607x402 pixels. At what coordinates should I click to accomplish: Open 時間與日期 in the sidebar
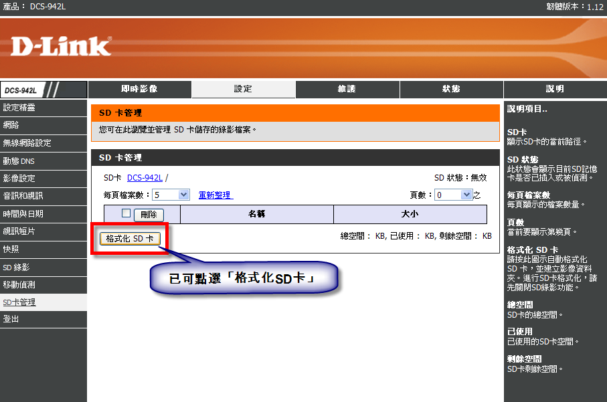(44, 214)
